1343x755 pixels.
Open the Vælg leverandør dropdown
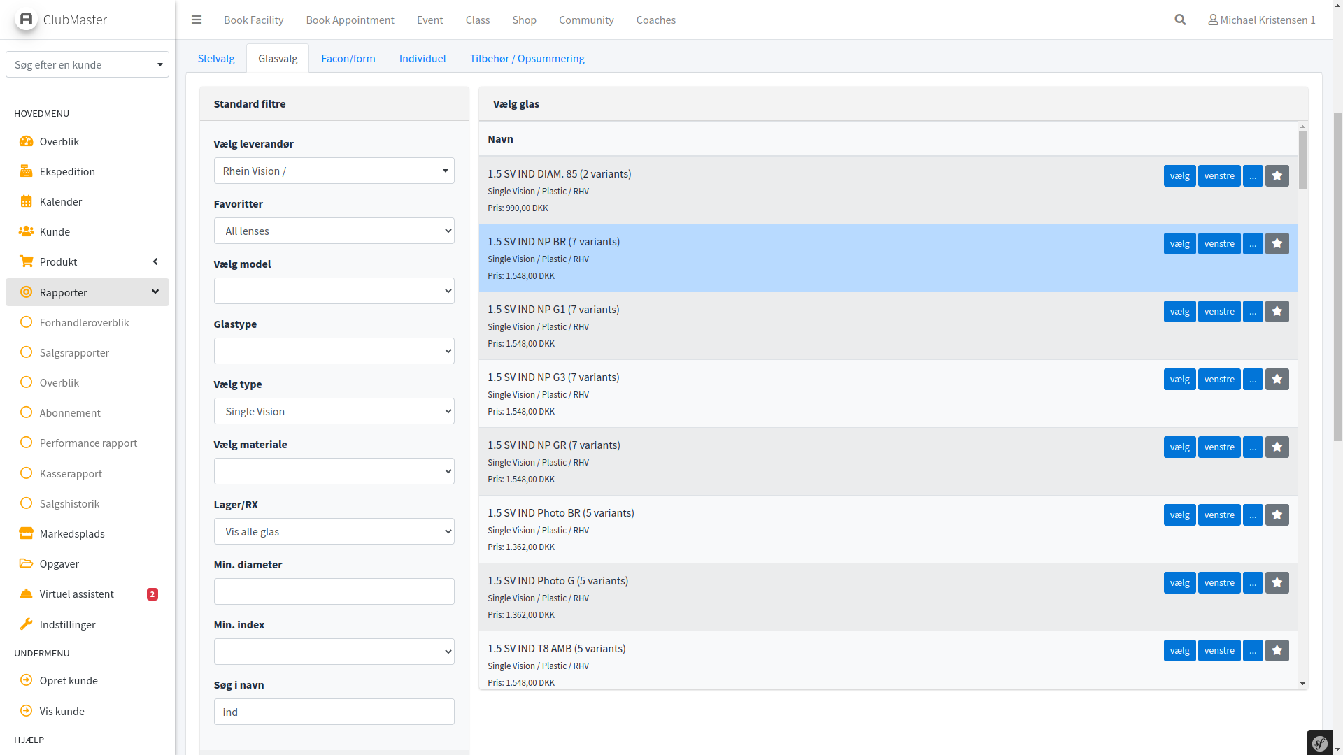pos(334,171)
